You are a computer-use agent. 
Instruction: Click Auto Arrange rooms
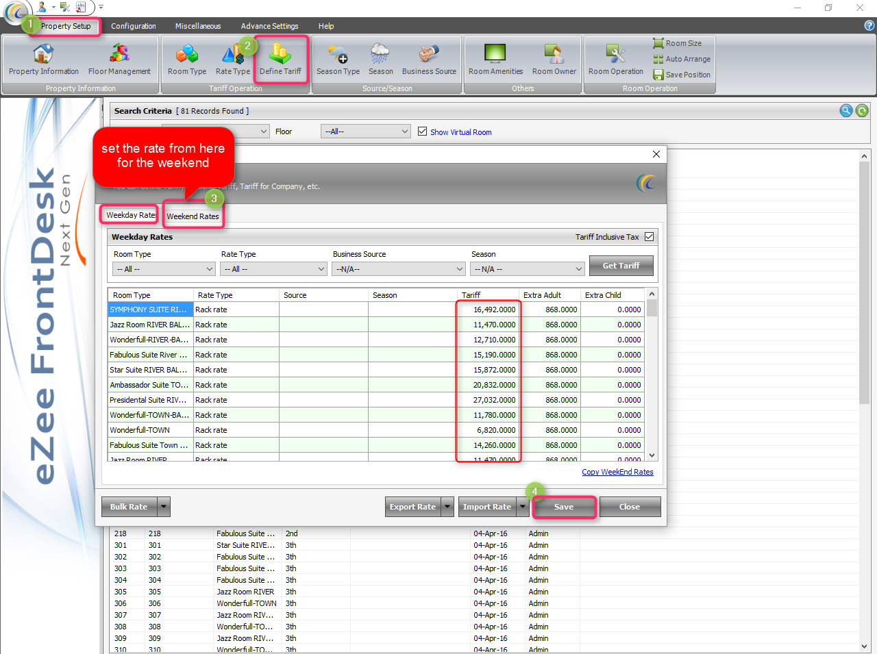click(x=682, y=59)
